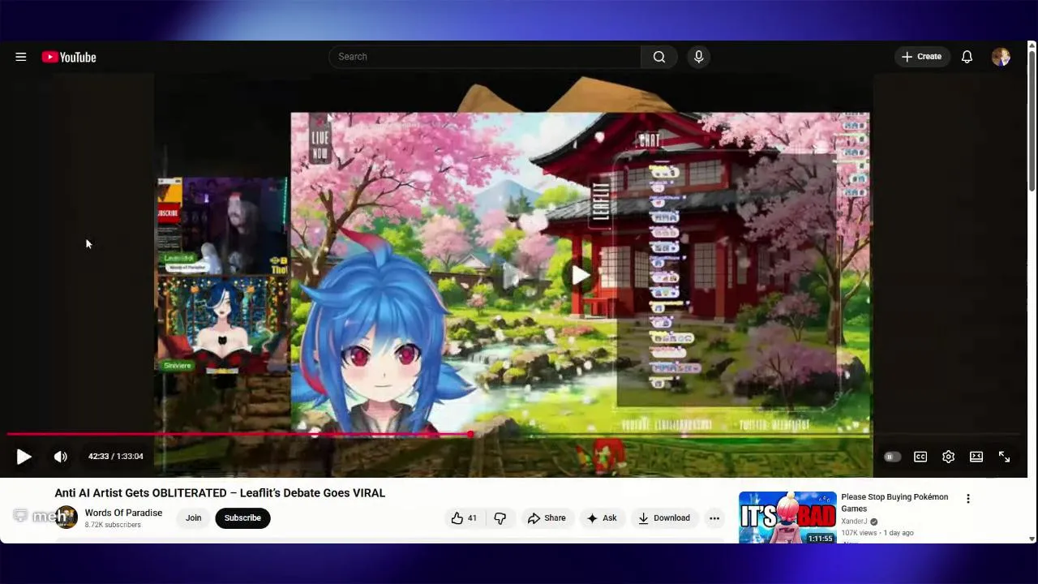The image size is (1038, 584).
Task: Toggle closed captions CC
Action: 920,457
